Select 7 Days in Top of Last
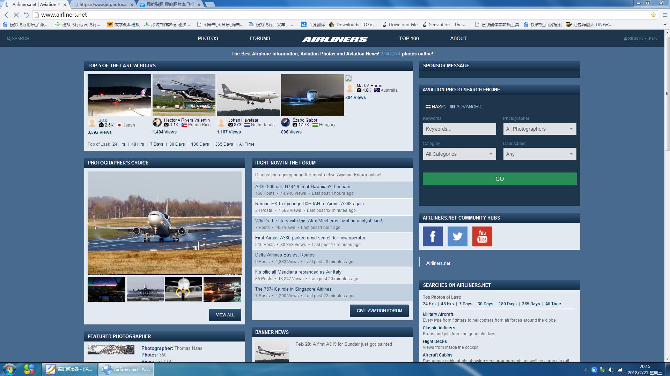The width and height of the screenshot is (670, 376). point(157,144)
